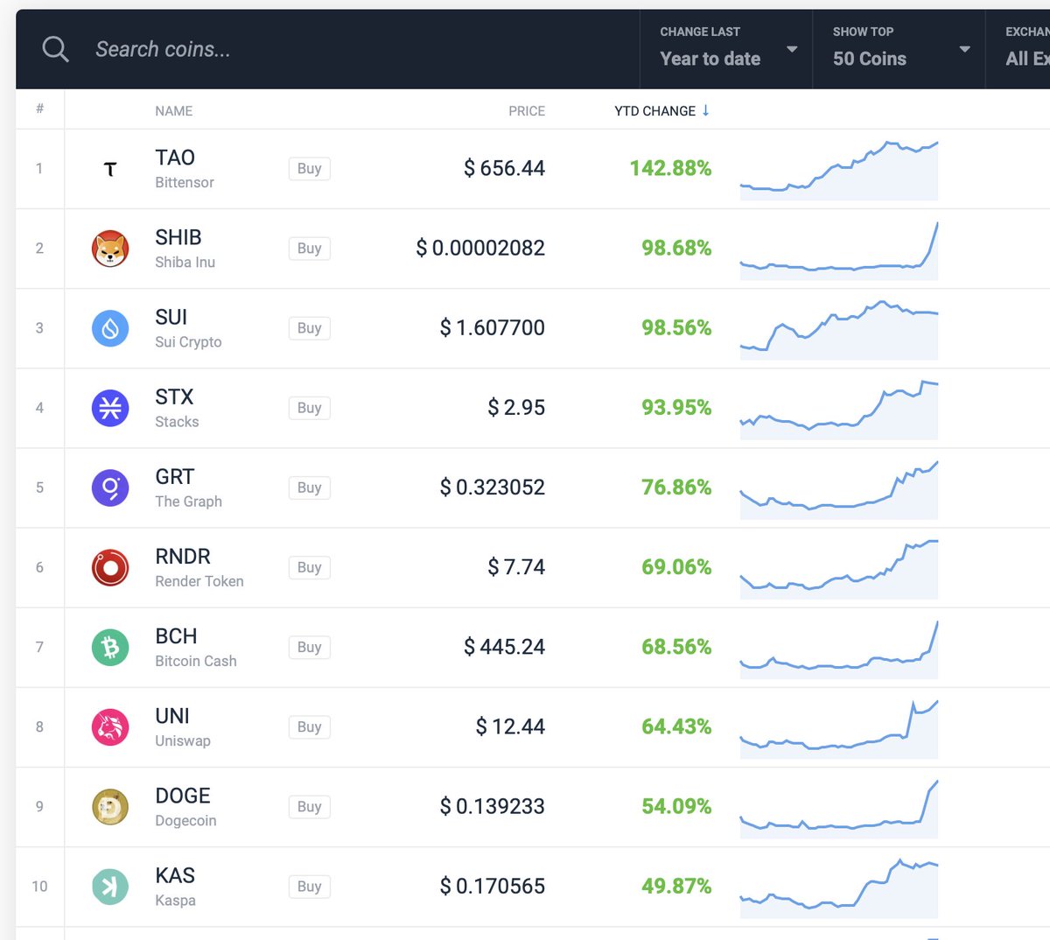Click the Kaspa teal logo icon
This screenshot has width=1050, height=940.
[x=109, y=886]
